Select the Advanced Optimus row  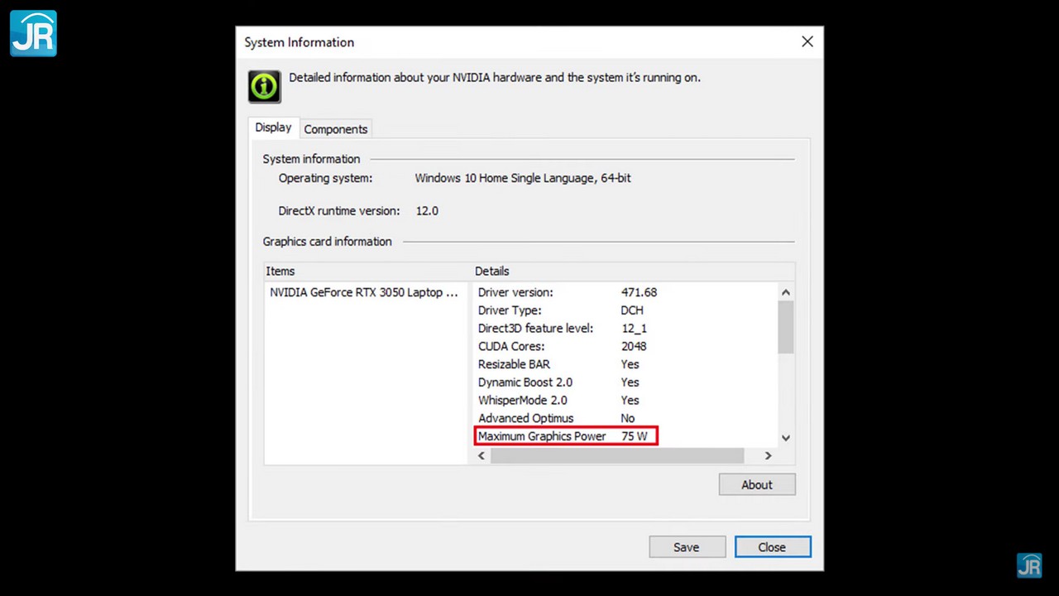pyautogui.click(x=626, y=418)
